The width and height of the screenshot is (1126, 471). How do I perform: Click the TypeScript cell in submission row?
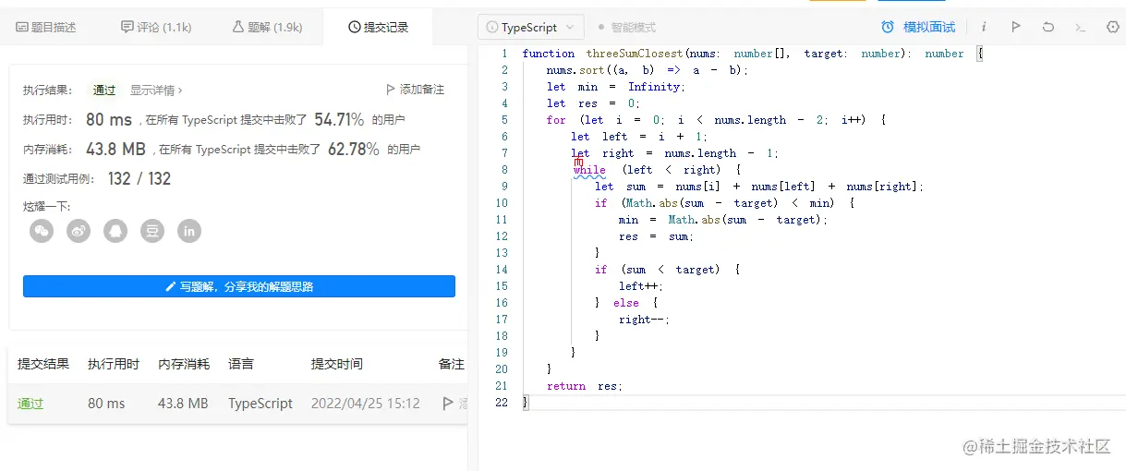click(x=260, y=404)
